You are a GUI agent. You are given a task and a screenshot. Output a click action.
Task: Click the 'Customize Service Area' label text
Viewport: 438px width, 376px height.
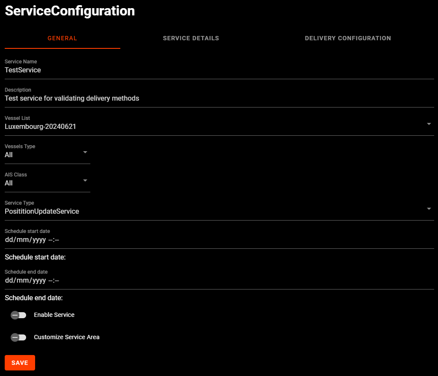(67, 337)
